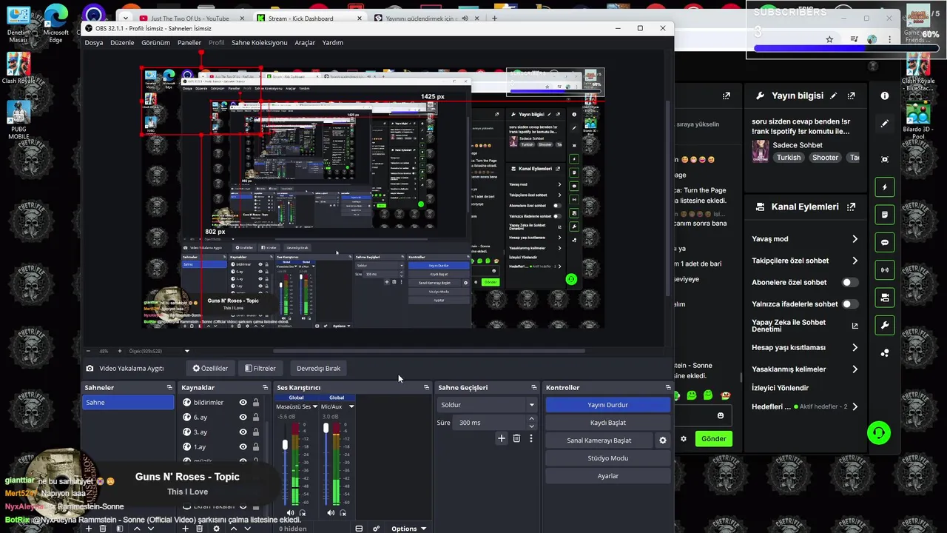The image size is (947, 533).
Task: Hide the 6. ay source
Action: (243, 418)
